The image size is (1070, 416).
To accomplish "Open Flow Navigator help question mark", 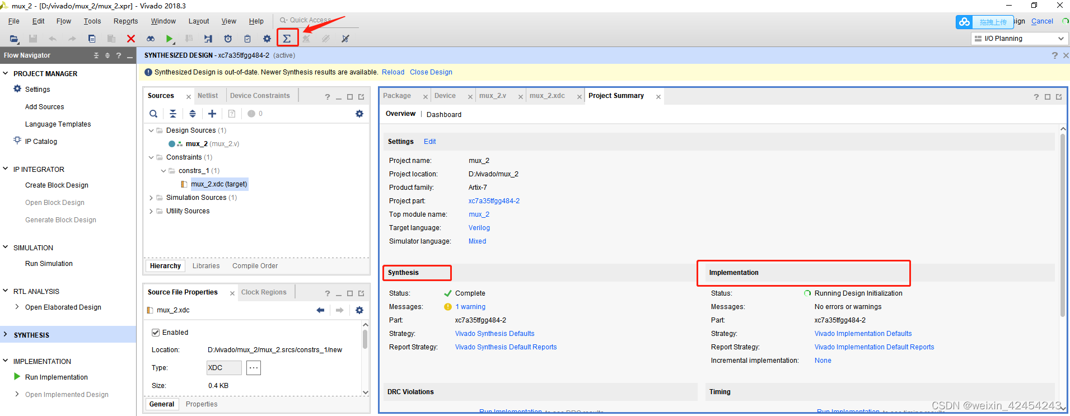I will click(119, 55).
